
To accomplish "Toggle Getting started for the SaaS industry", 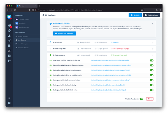I will 151,85.
